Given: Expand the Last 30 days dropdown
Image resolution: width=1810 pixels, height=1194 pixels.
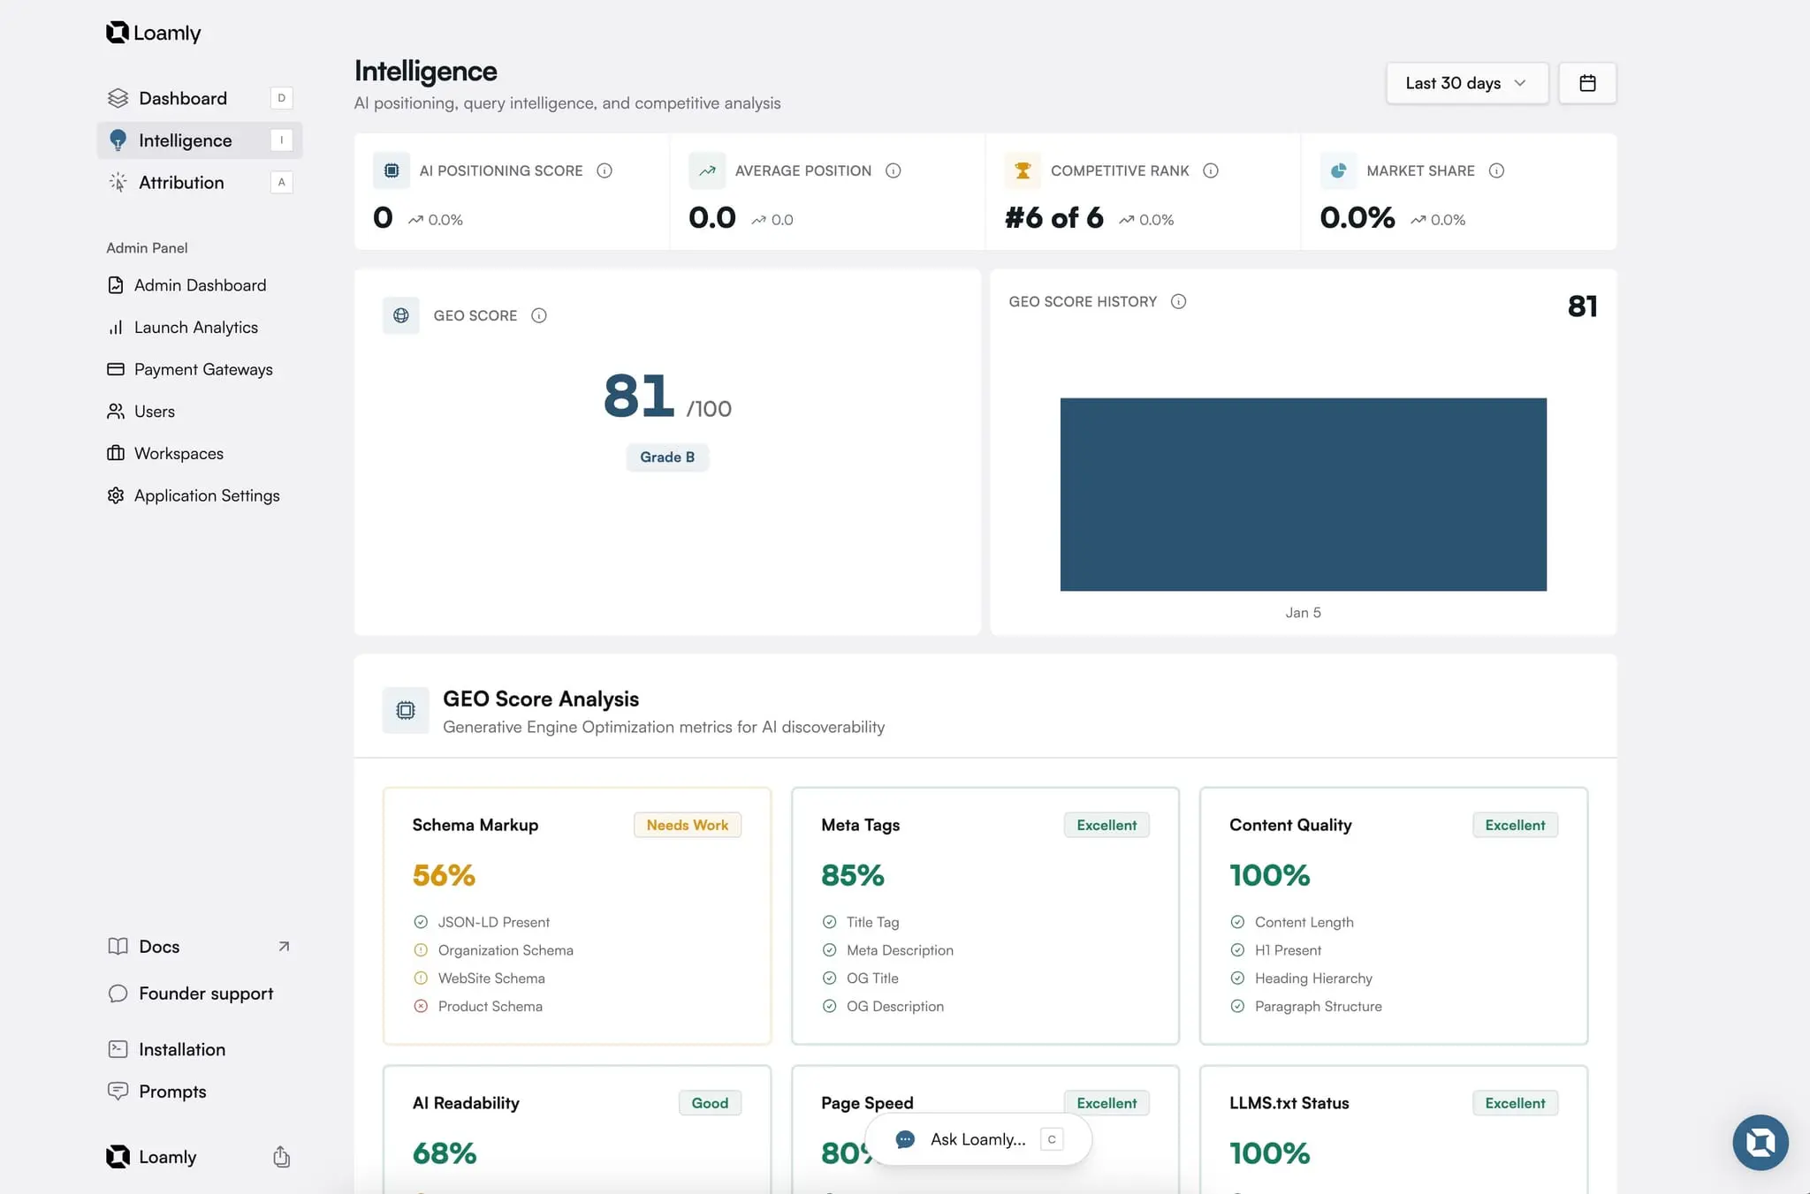Looking at the screenshot, I should [x=1467, y=83].
